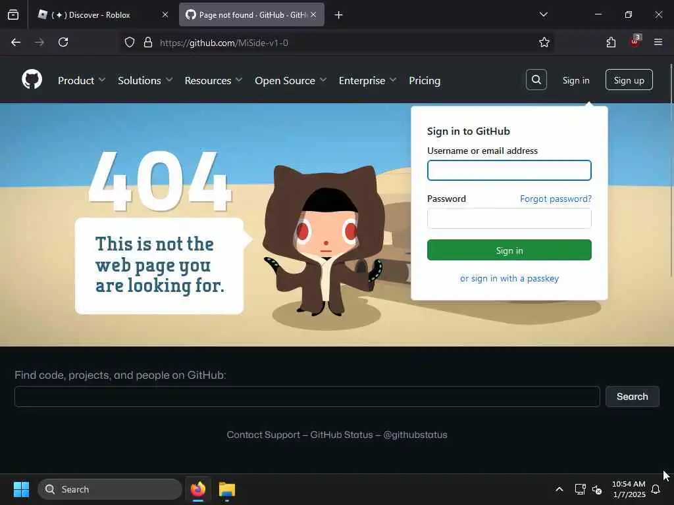The image size is (674, 505).
Task: Click the page vertical scrollbar
Action: [x=671, y=172]
